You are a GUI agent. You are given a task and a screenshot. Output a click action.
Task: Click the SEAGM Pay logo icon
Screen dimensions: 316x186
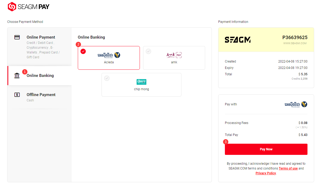coord(12,7)
